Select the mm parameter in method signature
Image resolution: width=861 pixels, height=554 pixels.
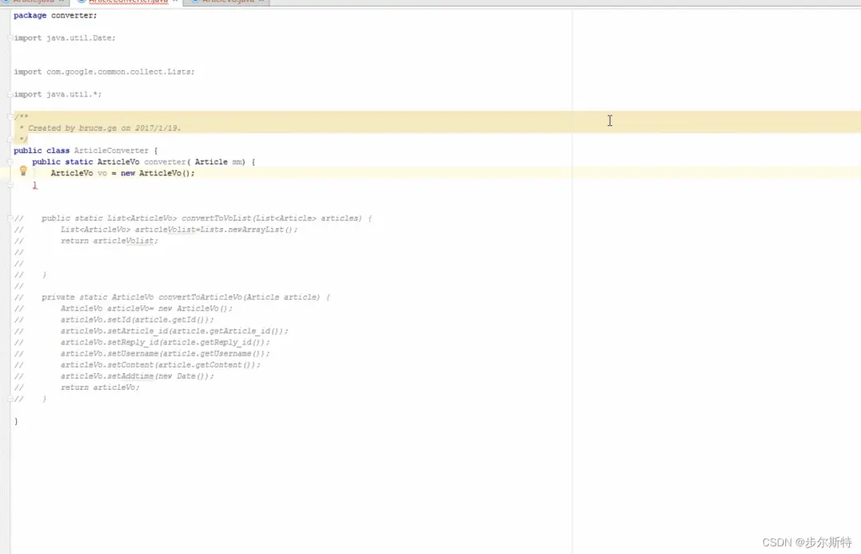(x=238, y=162)
